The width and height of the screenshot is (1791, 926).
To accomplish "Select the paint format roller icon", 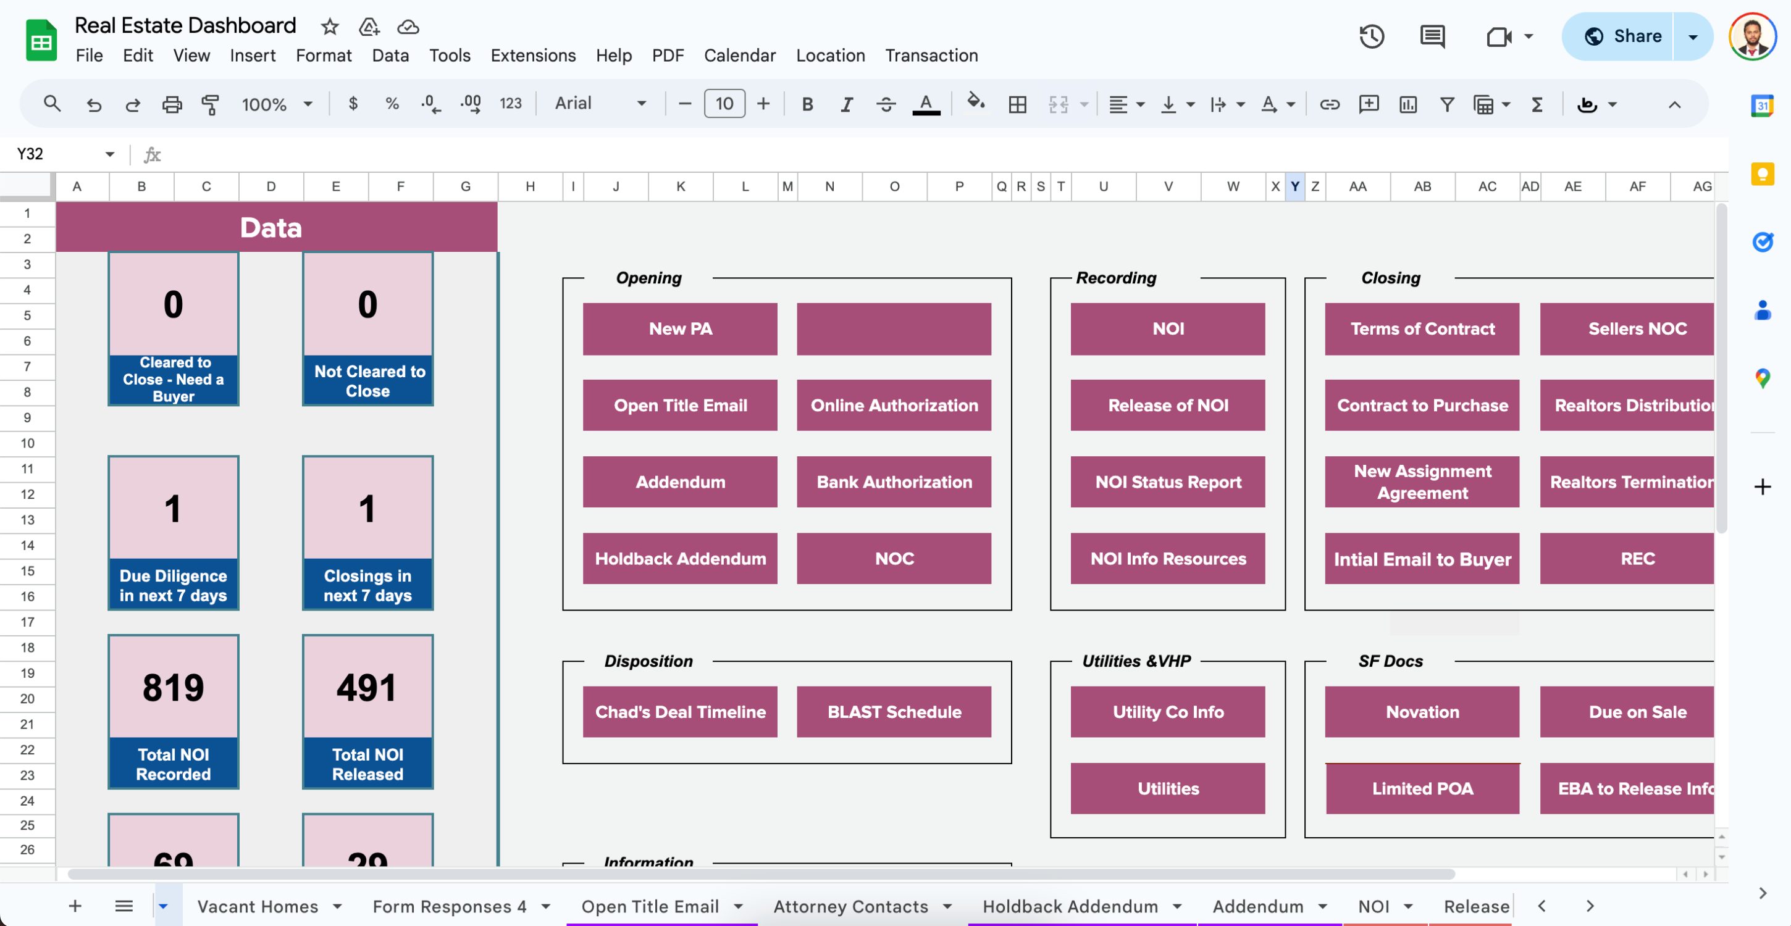I will click(210, 104).
